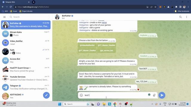This screenshot has width=191, height=107.
Task: Click the /deletegame command link
Action: click(x=84, y=30)
